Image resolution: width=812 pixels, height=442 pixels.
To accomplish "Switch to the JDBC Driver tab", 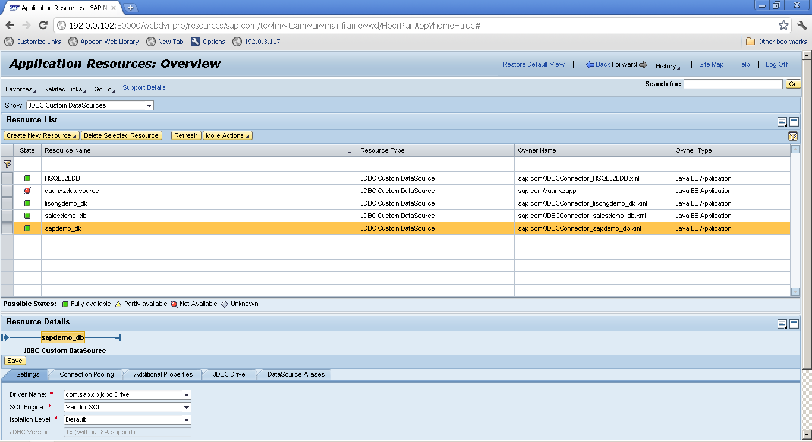I will pos(230,374).
